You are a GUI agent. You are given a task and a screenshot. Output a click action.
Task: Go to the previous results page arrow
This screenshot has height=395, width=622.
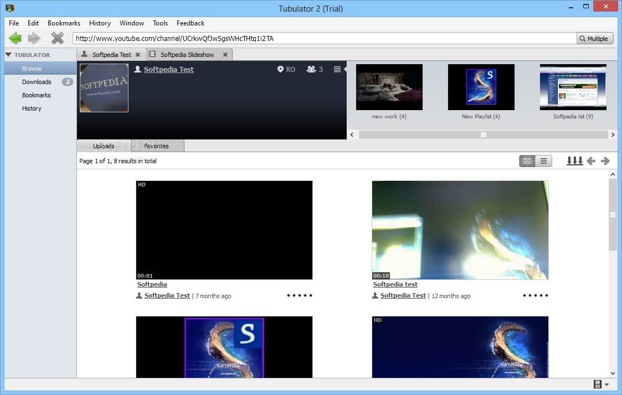click(x=591, y=161)
